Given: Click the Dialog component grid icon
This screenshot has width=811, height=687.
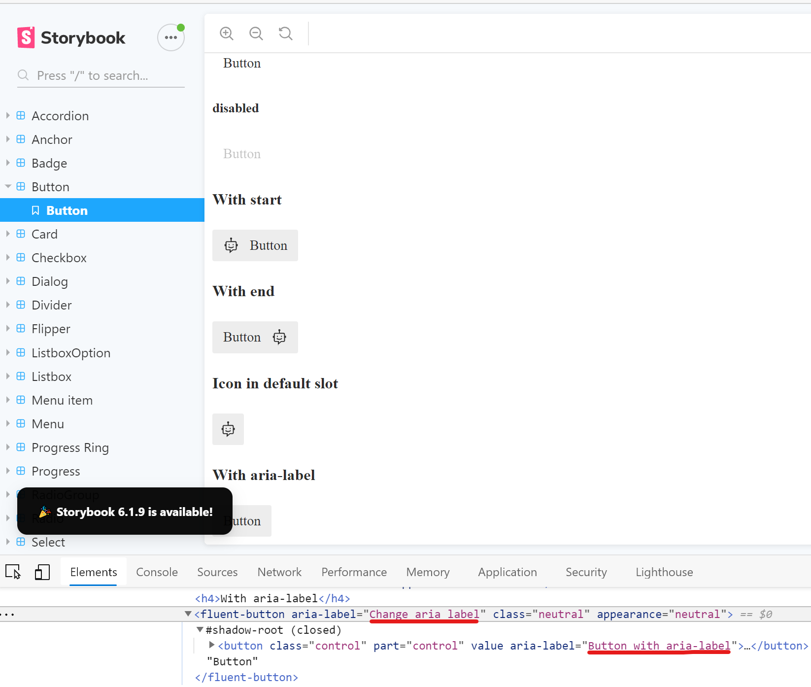Looking at the screenshot, I should (21, 281).
